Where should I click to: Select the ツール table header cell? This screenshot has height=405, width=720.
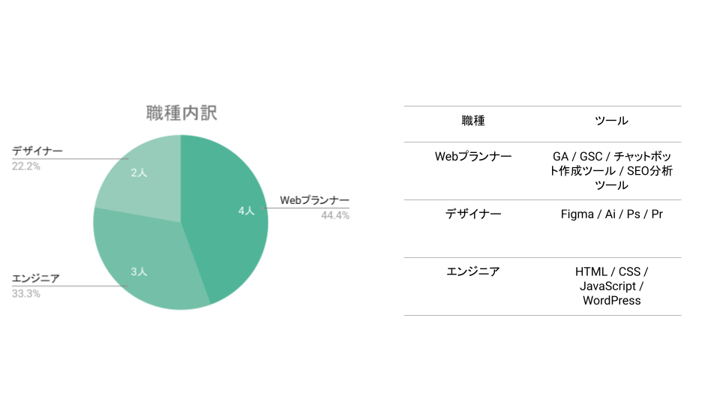pos(611,121)
